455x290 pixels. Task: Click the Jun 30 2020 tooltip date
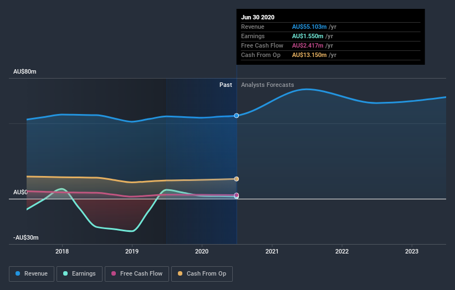pos(258,17)
